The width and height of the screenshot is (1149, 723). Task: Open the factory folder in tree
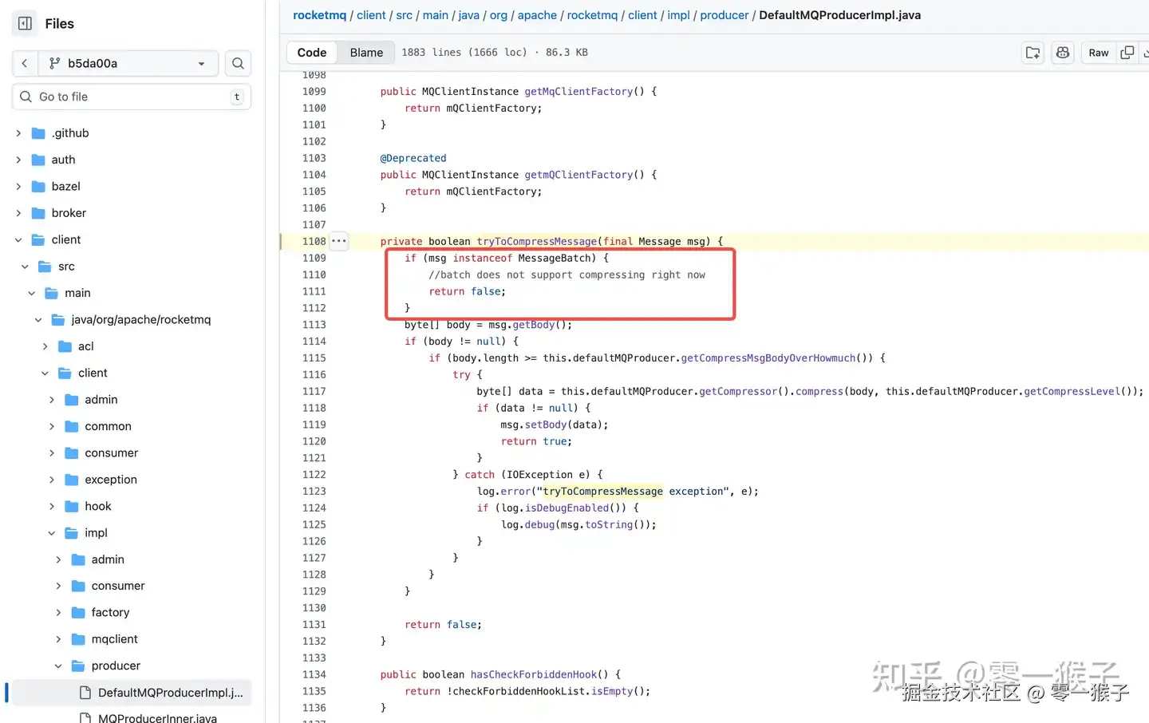point(110,612)
